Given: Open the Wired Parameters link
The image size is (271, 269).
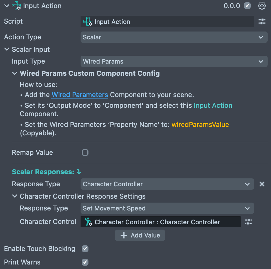Looking at the screenshot, I should coord(80,95).
